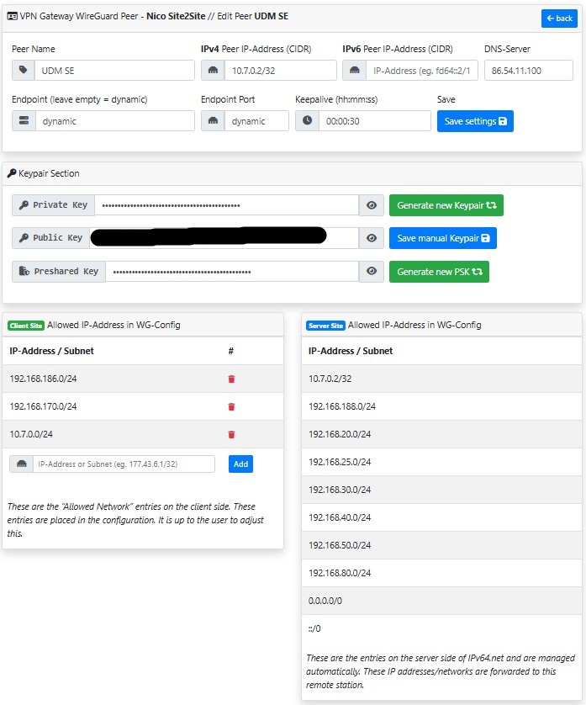Focus the Peer Name input field
Viewport: 586px width, 705px height.
tap(114, 71)
